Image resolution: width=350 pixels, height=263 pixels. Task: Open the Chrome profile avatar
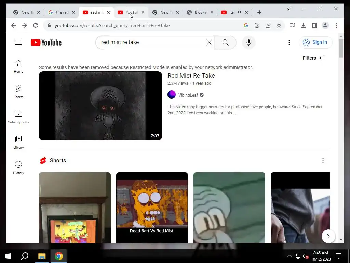pos(325,25)
